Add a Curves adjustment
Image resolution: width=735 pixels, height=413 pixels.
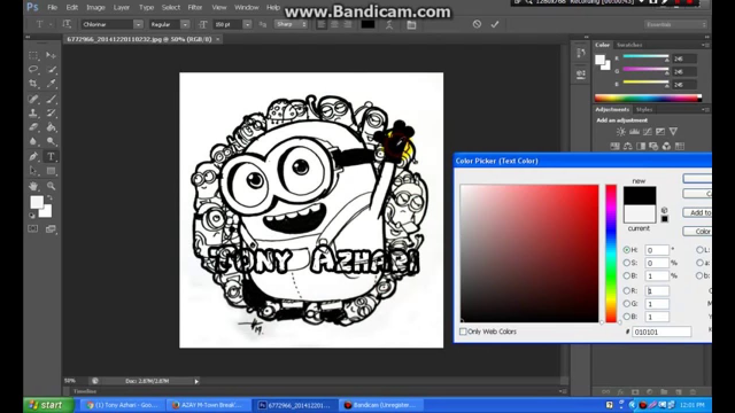[647, 132]
